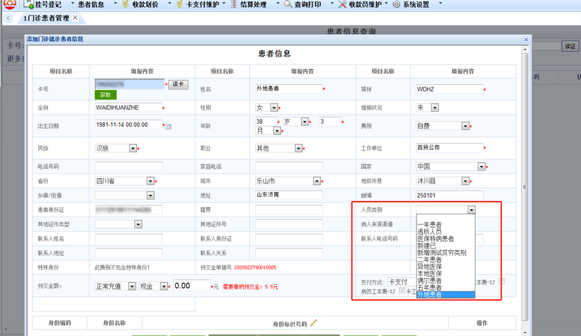Click the 工作单位 input field
This screenshot has height=336, width=581.
point(449,148)
